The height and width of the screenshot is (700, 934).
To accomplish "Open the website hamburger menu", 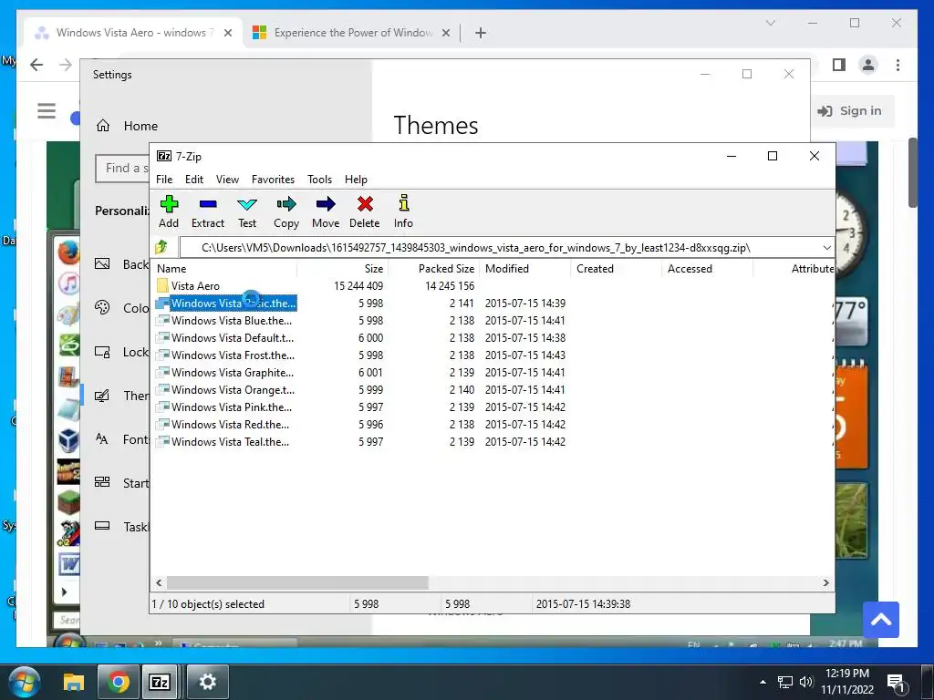I will click(x=47, y=110).
